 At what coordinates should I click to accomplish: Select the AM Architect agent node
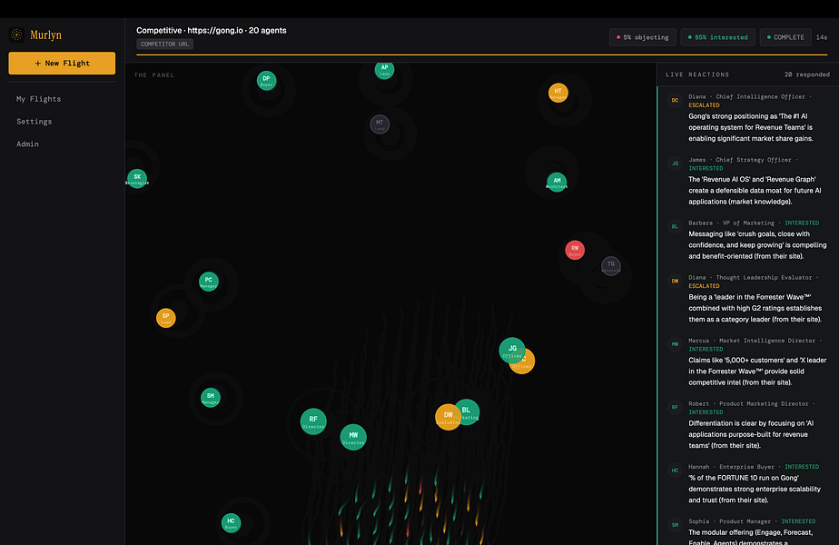point(557,182)
